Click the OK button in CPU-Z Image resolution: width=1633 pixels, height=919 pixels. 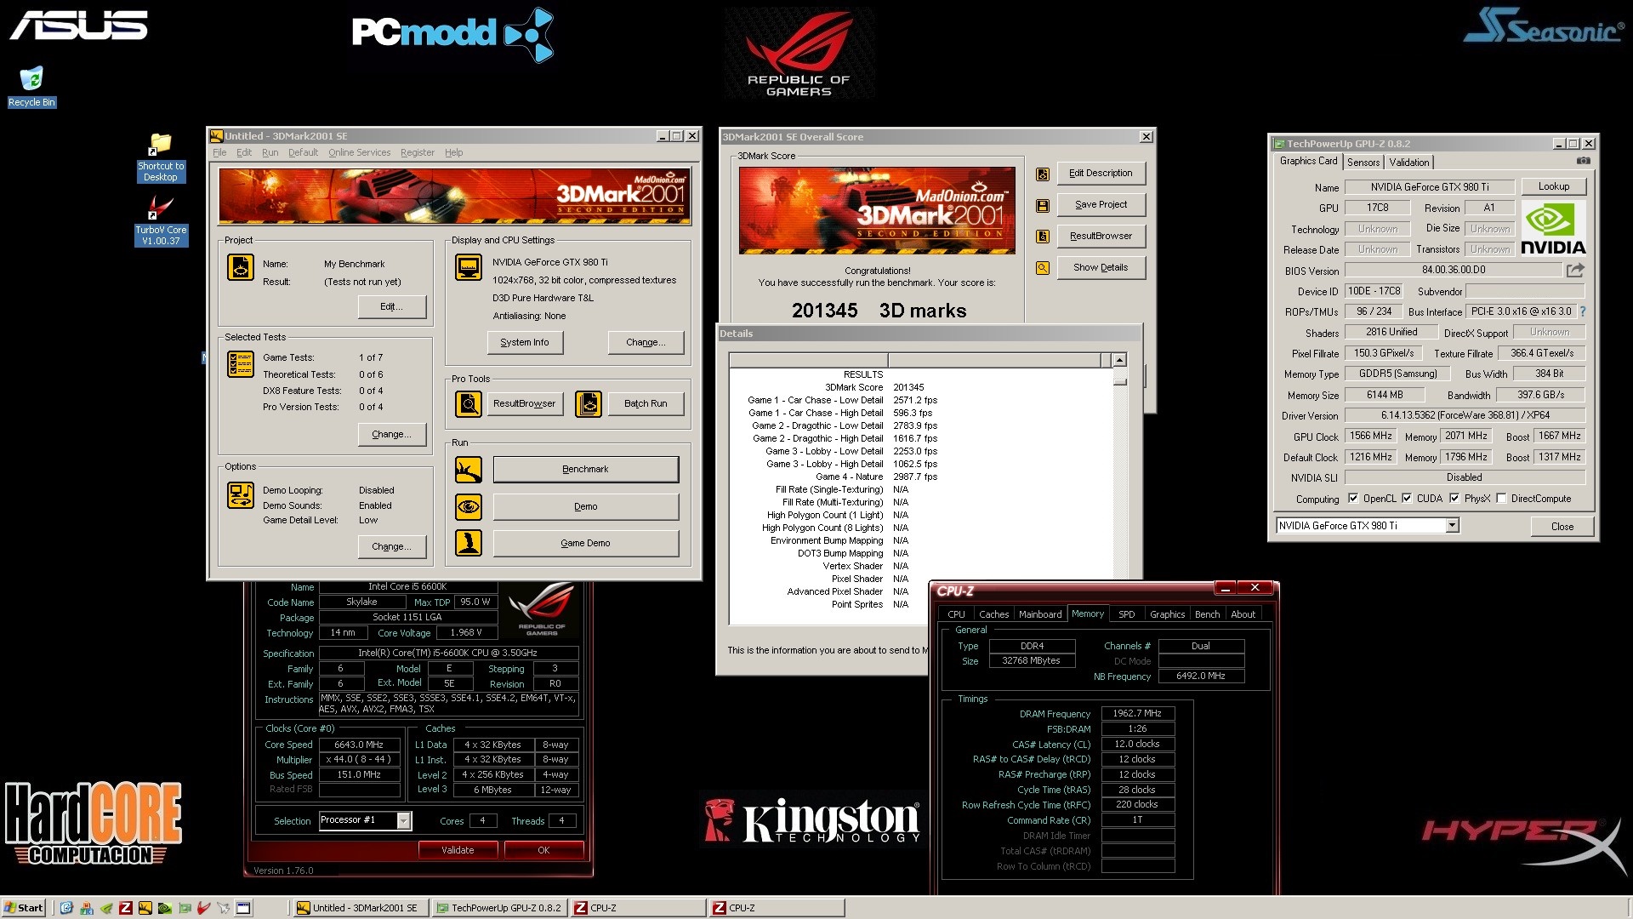point(543,850)
